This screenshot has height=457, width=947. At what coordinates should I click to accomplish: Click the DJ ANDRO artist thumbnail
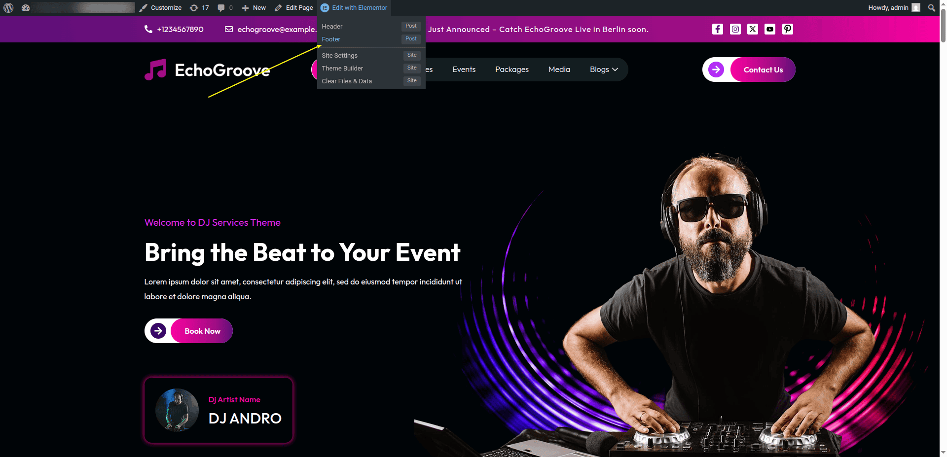pos(177,410)
